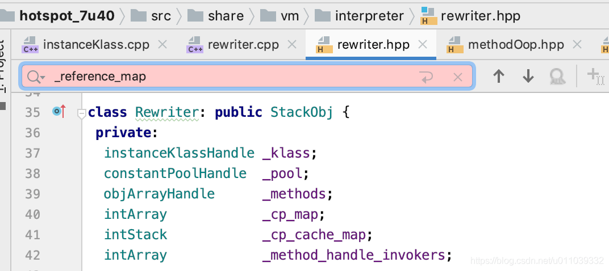Close the rewriter.hpp tab

point(422,45)
